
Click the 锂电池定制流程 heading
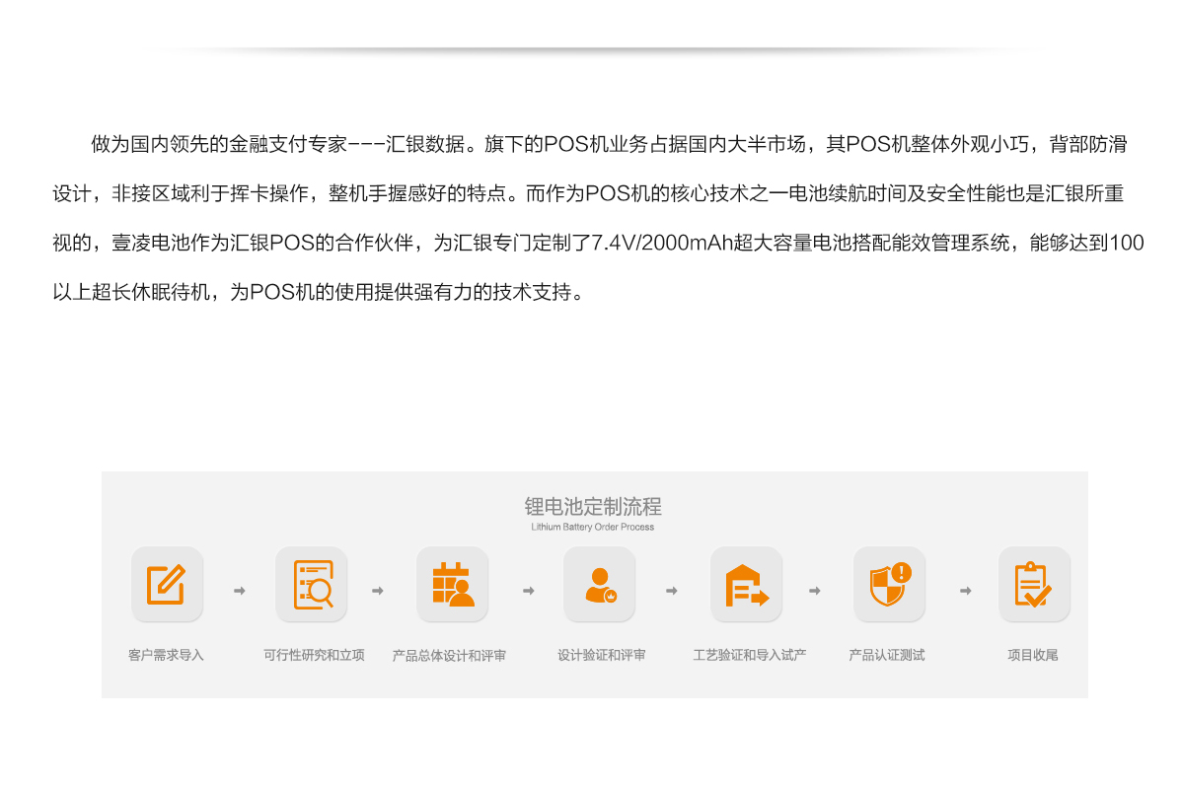pos(592,507)
